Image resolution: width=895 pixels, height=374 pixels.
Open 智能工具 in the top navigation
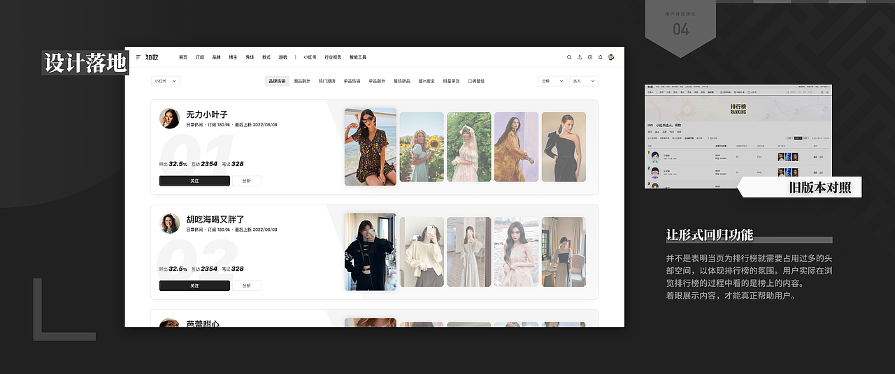coord(357,57)
